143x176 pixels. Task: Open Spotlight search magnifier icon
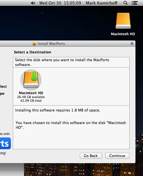(x=125, y=3)
